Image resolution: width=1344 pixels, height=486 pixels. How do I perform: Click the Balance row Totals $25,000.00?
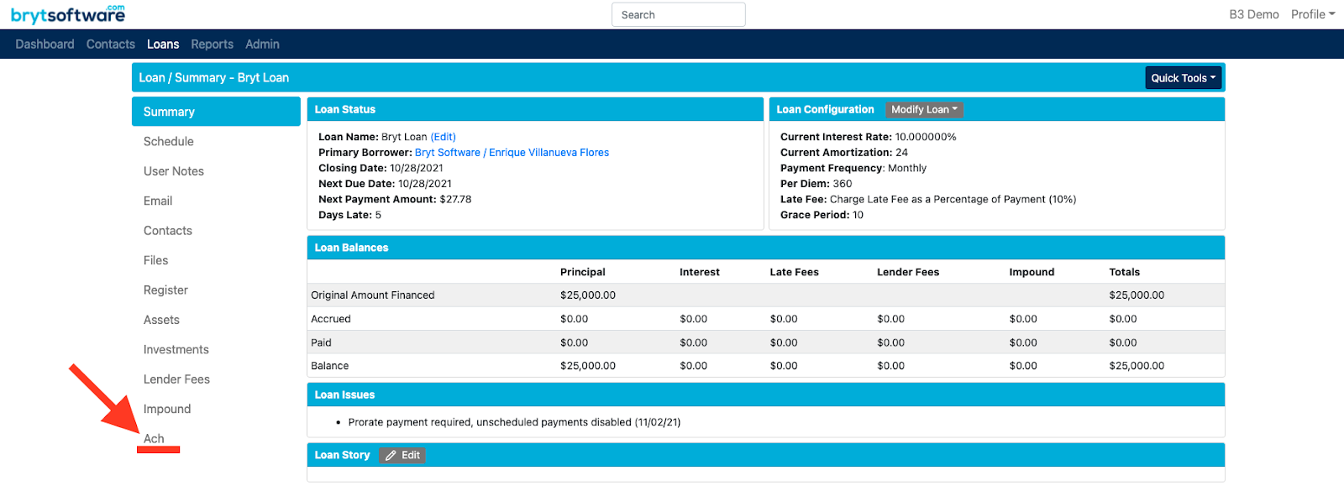1137,366
